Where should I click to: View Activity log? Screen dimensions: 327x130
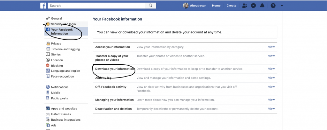click(271, 78)
